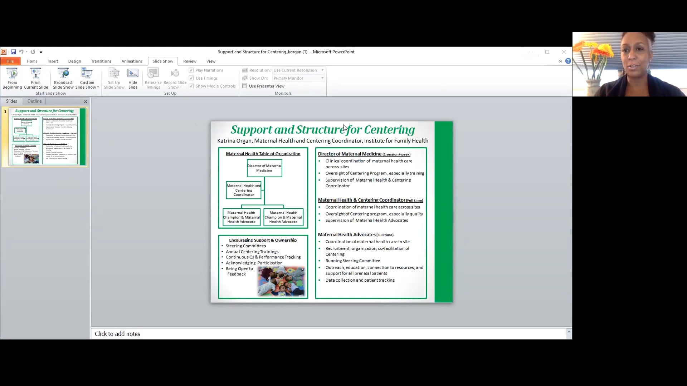Switch to the Home ribbon tab

(32, 61)
